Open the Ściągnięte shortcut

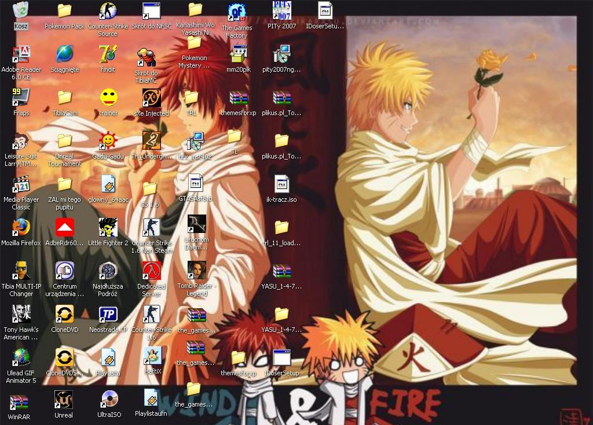(65, 54)
